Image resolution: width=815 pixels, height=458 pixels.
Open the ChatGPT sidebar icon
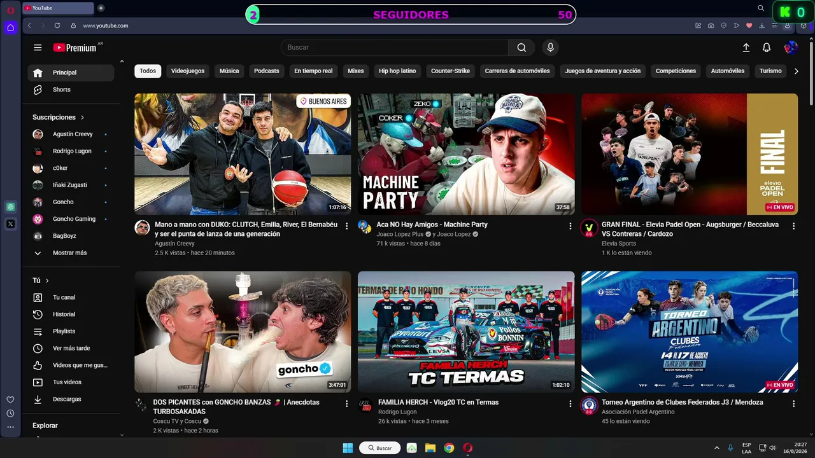pos(10,207)
